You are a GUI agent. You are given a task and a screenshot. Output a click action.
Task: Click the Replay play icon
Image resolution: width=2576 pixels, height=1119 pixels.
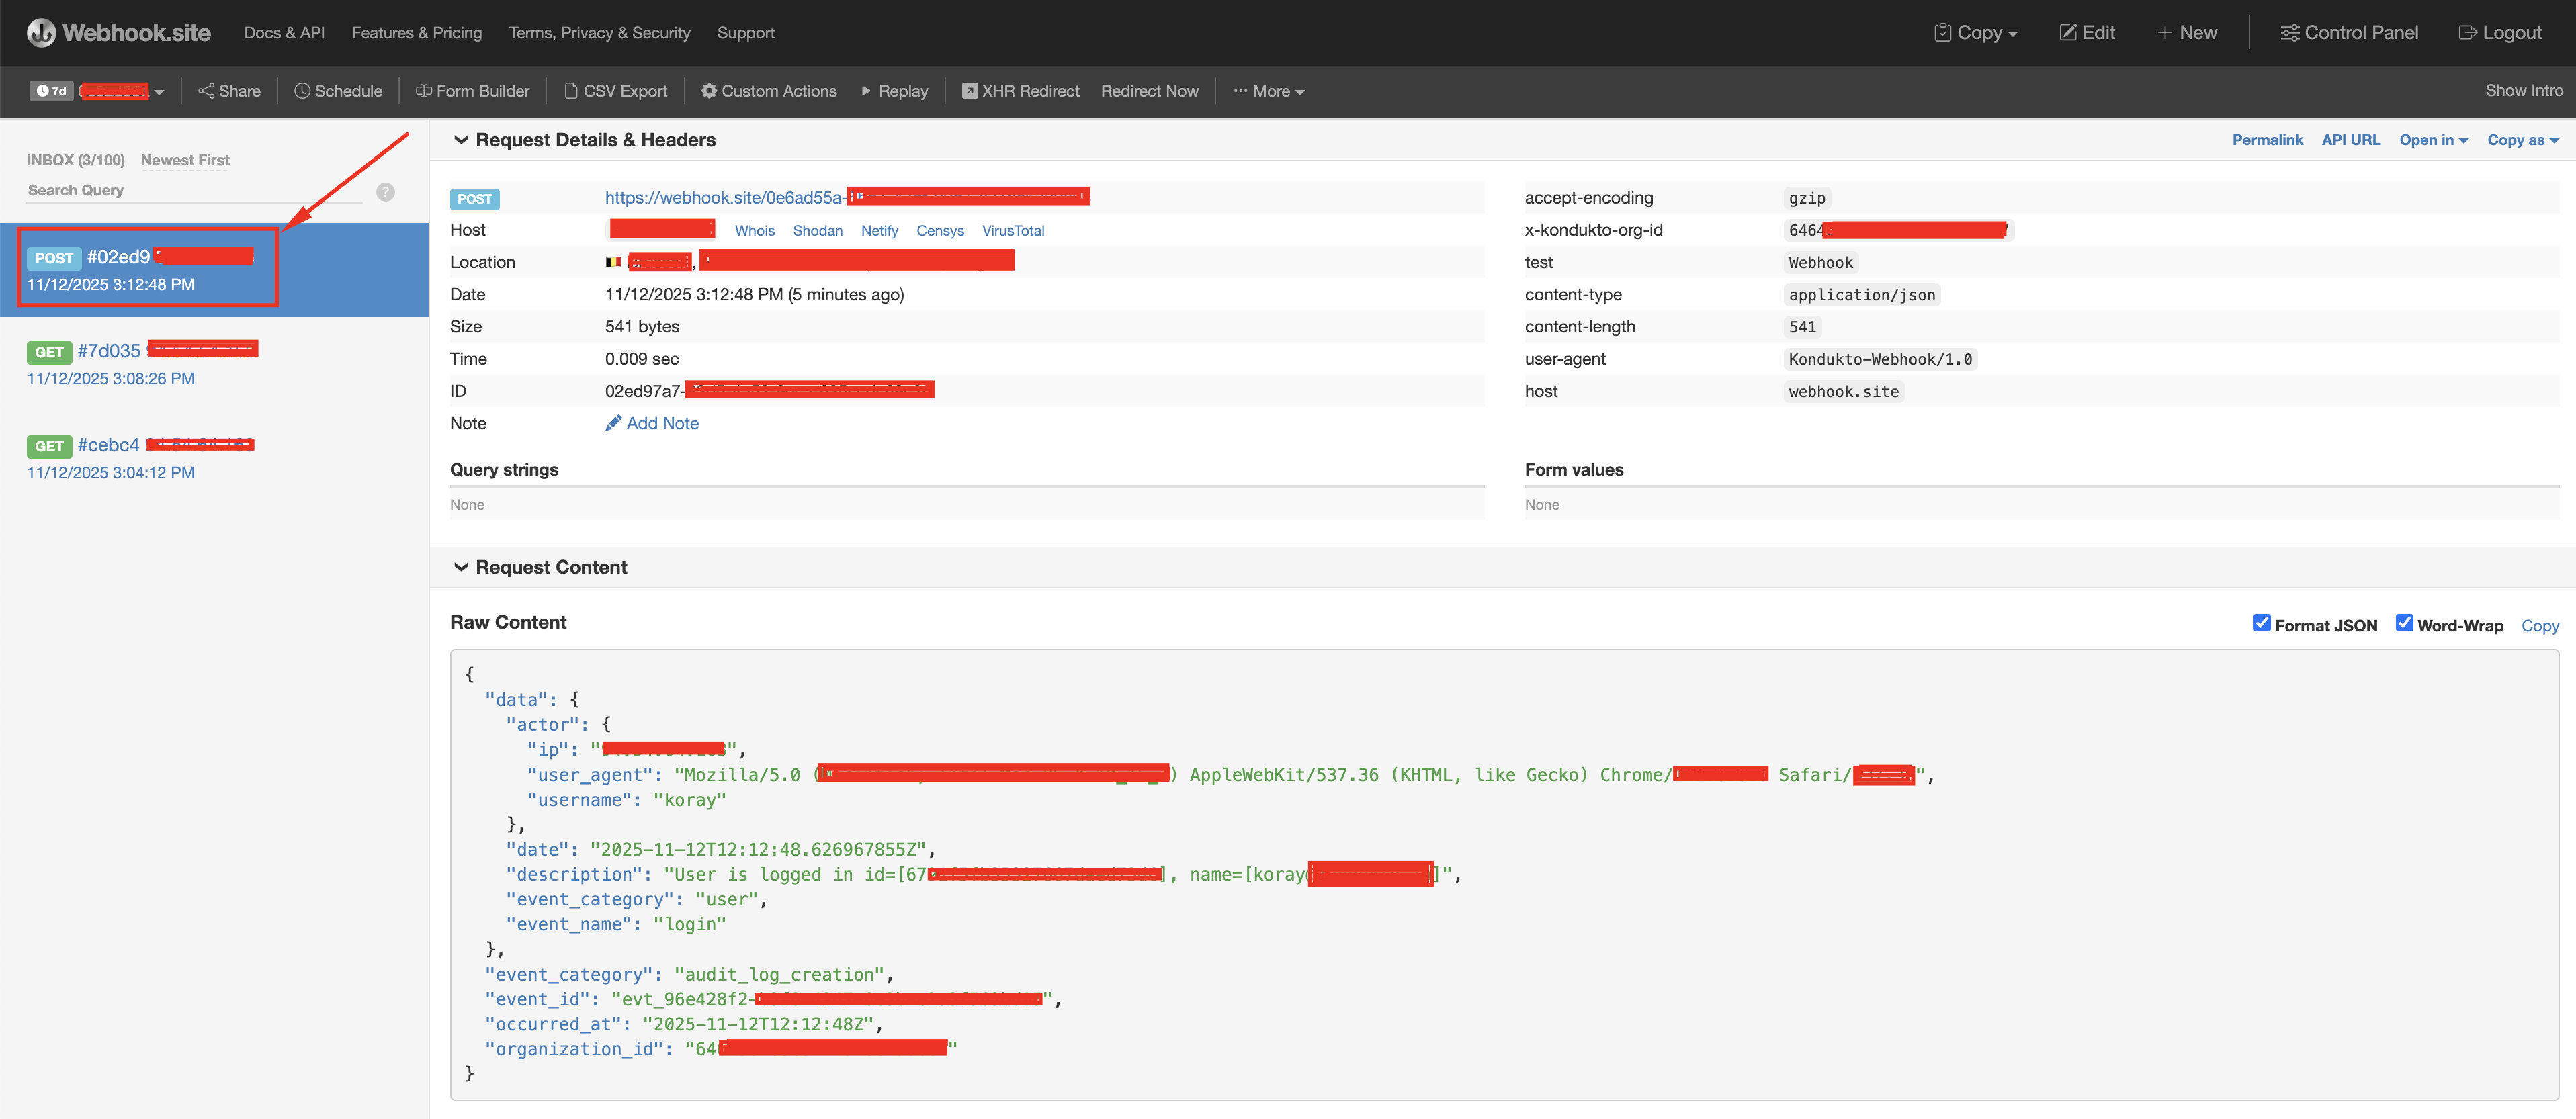pos(866,91)
